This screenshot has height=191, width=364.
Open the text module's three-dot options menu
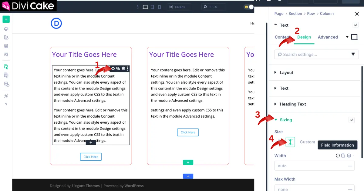tap(127, 69)
